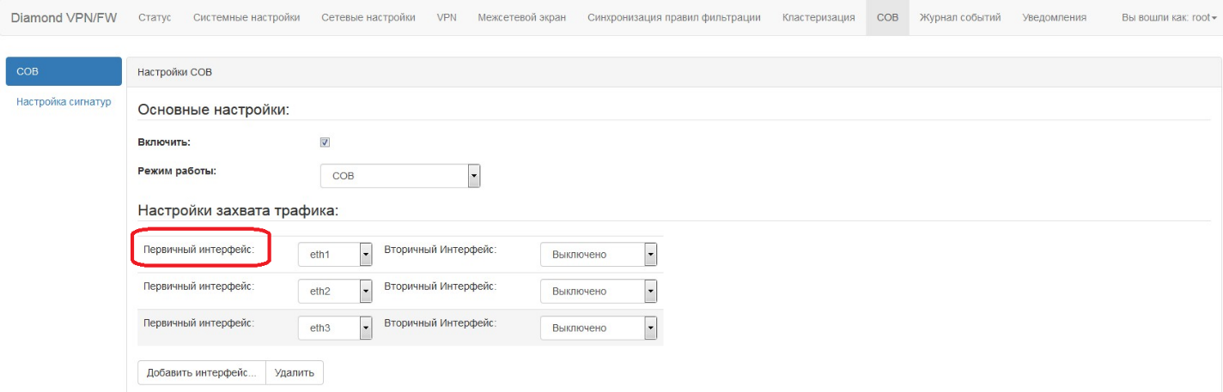Click the Diamond VPN/FW brand link
The height and width of the screenshot is (392, 1223).
pyautogui.click(x=64, y=18)
